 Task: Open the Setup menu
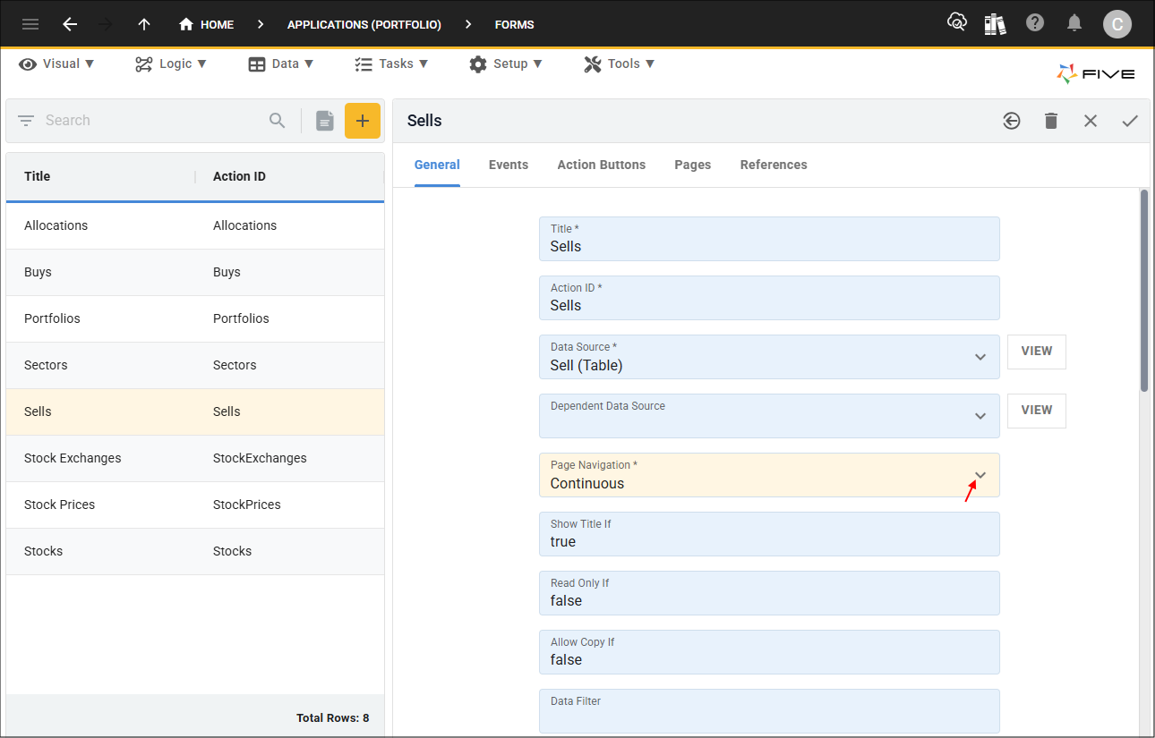pos(506,64)
